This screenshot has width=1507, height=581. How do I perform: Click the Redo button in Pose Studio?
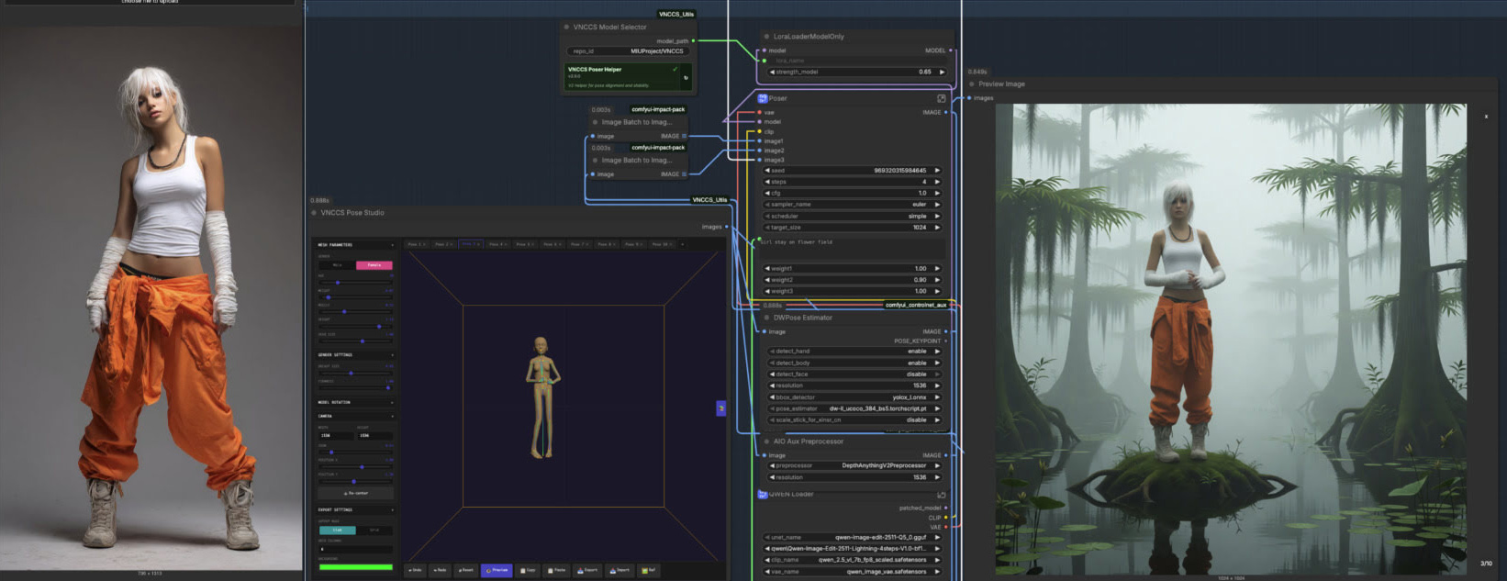coord(441,570)
